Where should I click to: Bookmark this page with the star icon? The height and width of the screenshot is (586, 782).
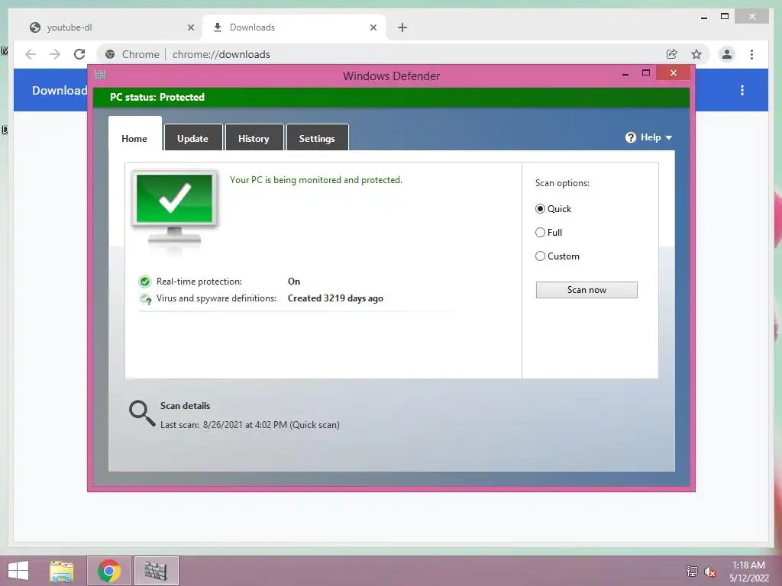tap(696, 54)
